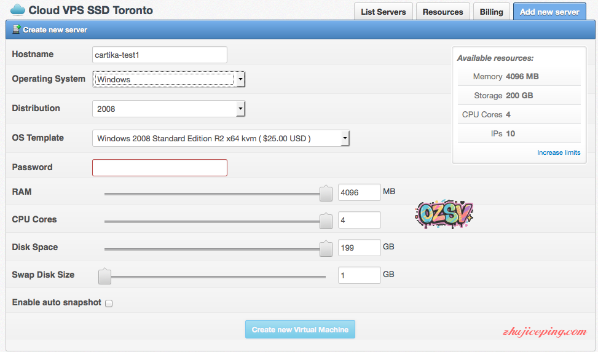Select the Add new server tab

click(x=549, y=12)
